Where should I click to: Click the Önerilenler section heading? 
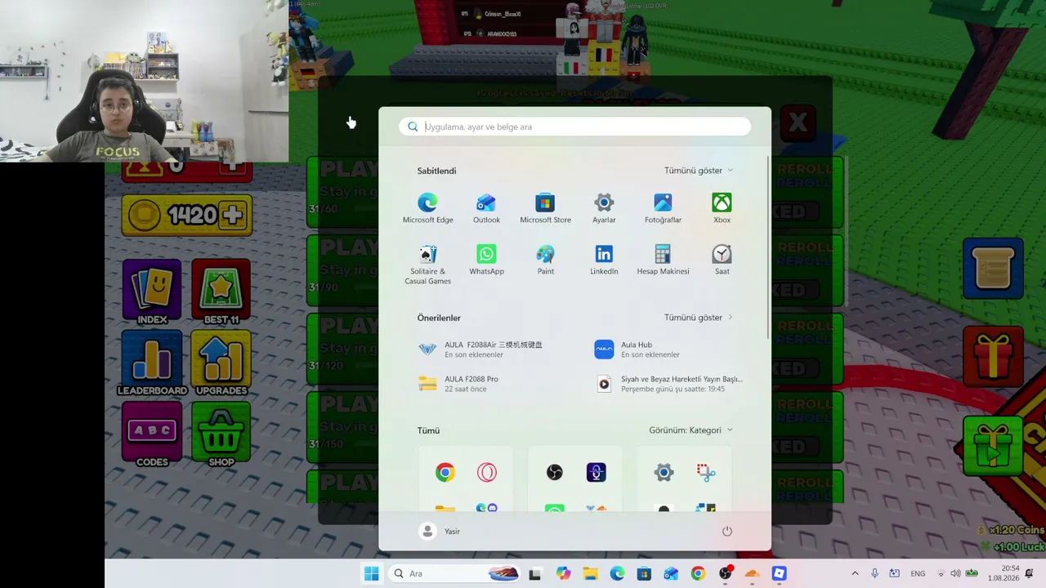(439, 318)
